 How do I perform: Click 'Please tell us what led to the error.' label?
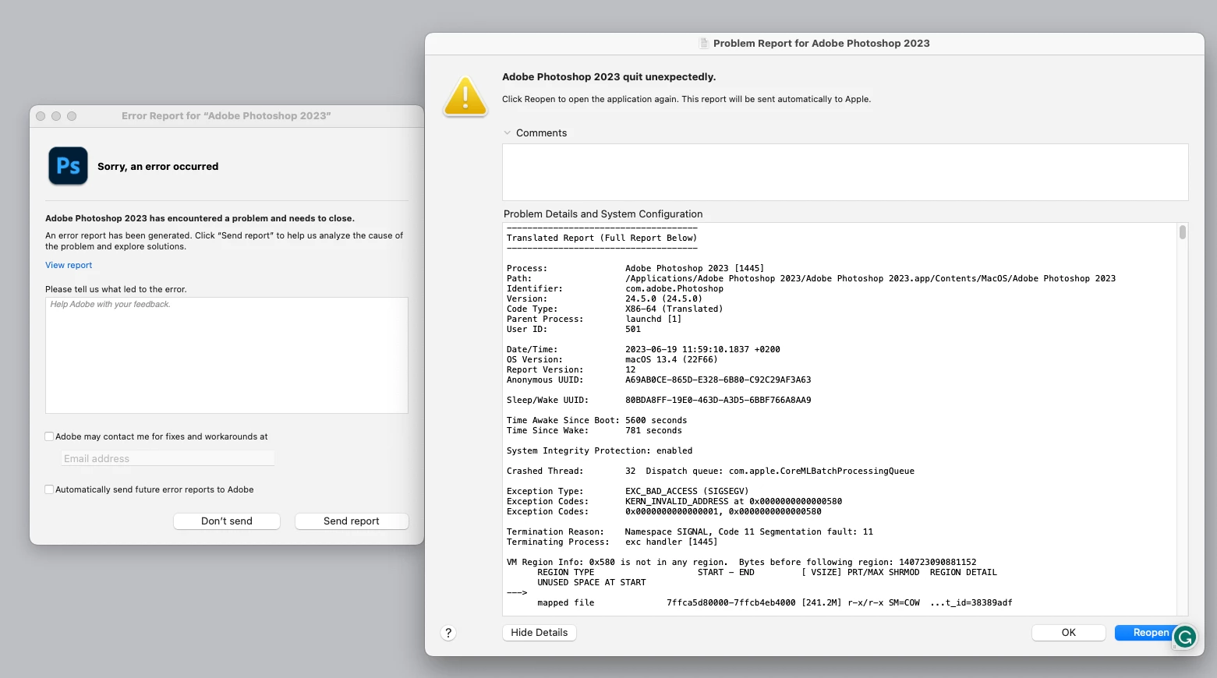click(116, 289)
